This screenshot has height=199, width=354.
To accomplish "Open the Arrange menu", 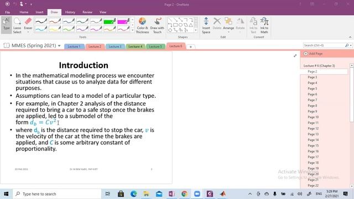I will 228,25.
